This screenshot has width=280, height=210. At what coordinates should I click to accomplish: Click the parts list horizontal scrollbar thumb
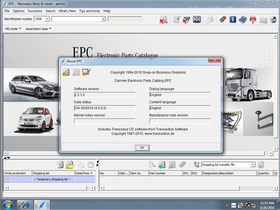pos(172,188)
